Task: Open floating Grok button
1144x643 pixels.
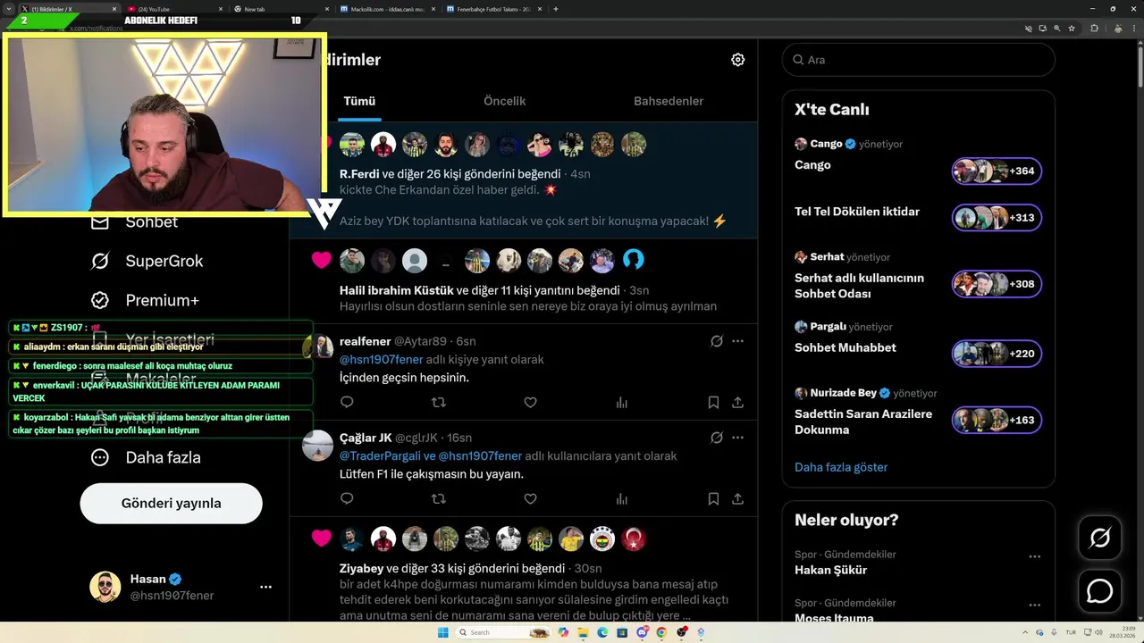Action: pos(1099,538)
